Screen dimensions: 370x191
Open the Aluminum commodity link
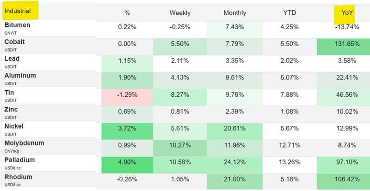pos(20,75)
